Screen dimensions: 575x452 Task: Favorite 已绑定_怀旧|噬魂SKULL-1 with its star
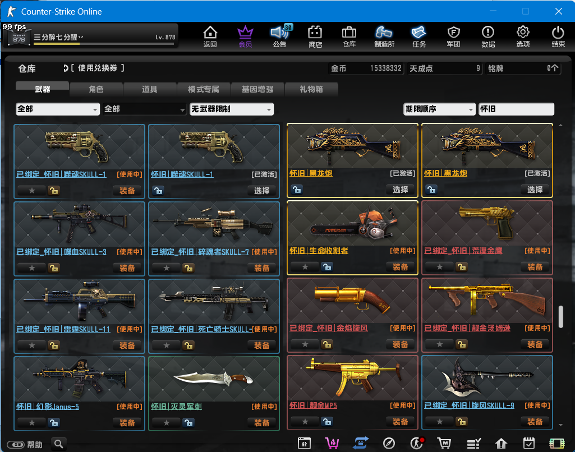click(32, 191)
